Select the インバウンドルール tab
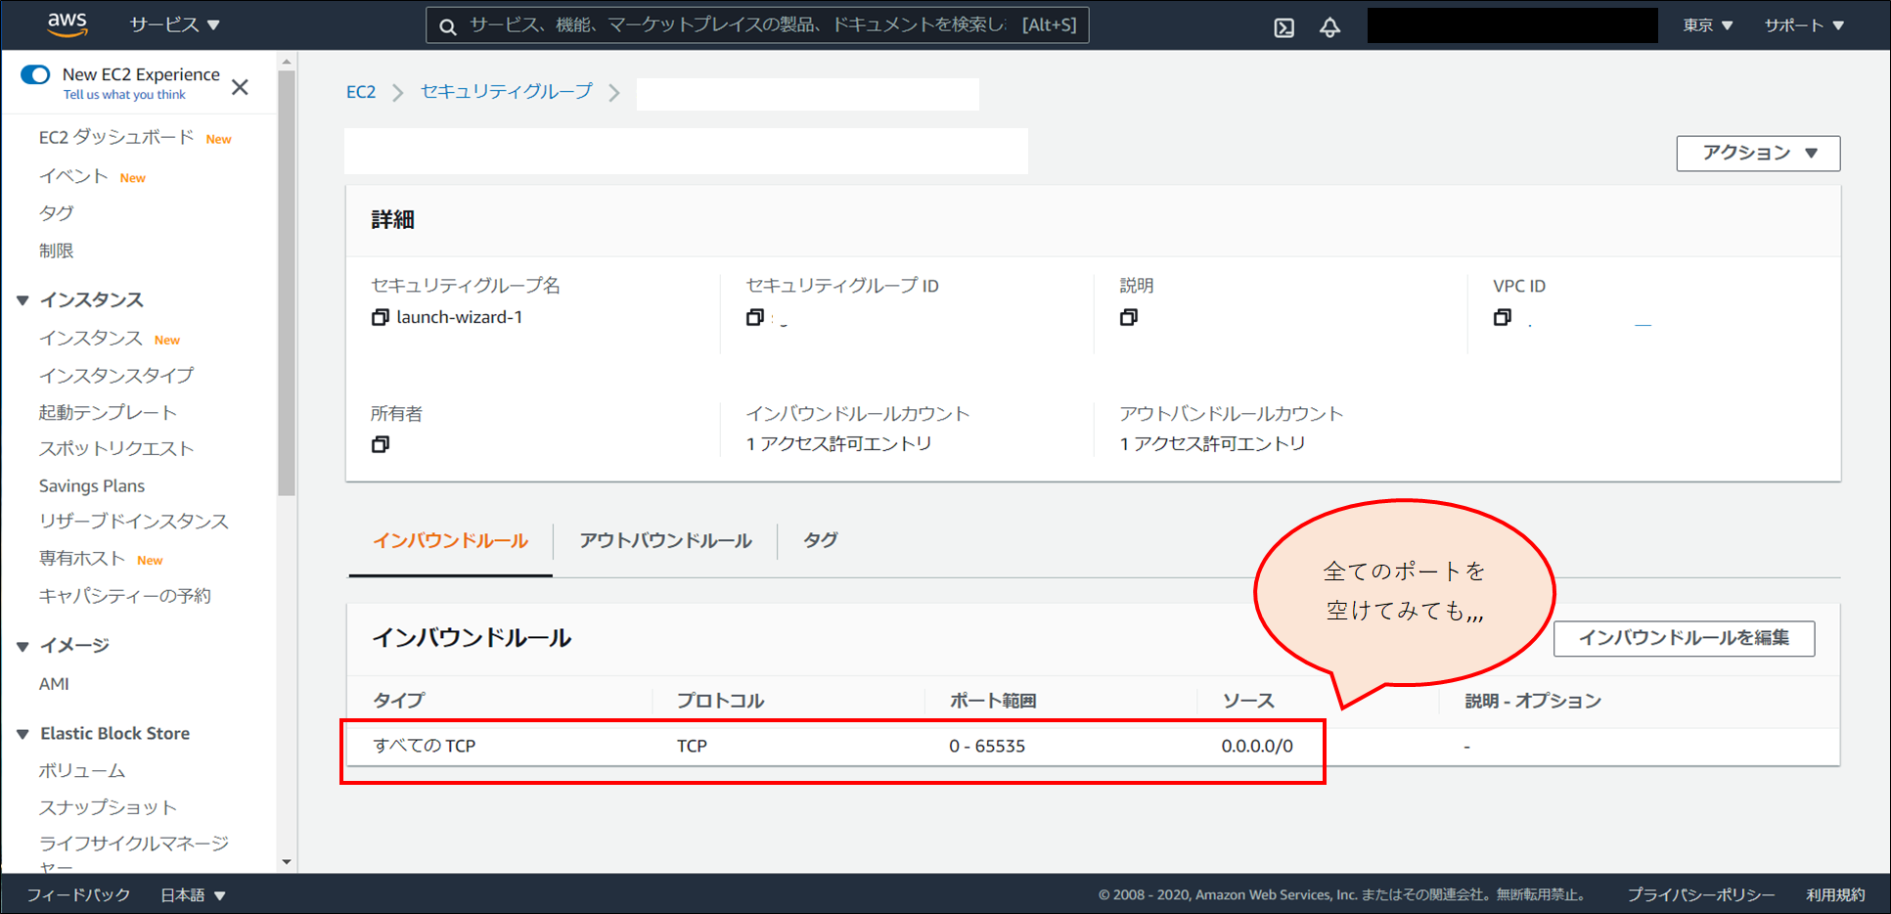This screenshot has height=914, width=1891. pyautogui.click(x=450, y=541)
